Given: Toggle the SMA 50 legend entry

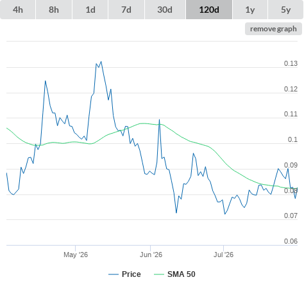Looking at the screenshot, I should tap(182, 274).
